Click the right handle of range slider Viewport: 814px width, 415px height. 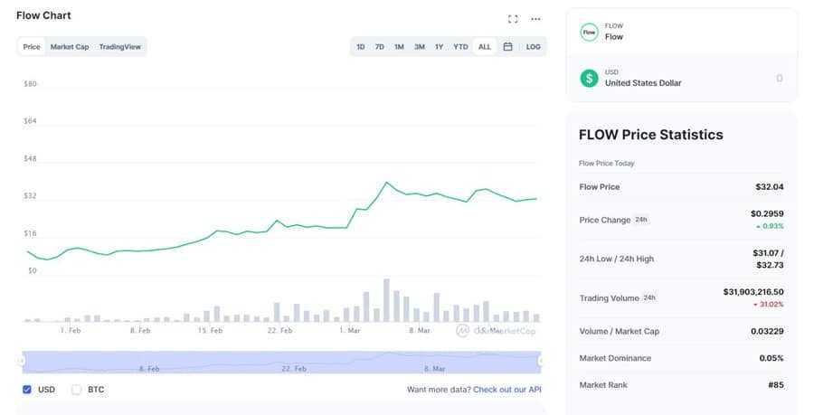[x=540, y=361]
